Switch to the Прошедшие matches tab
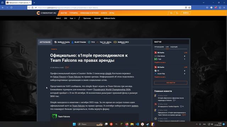The image size is (227, 127). (159, 47)
